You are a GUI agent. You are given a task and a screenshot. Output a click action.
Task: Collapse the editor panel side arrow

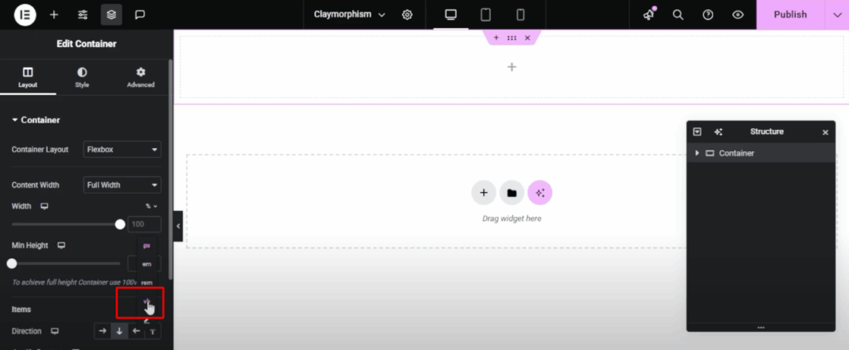coord(178,226)
